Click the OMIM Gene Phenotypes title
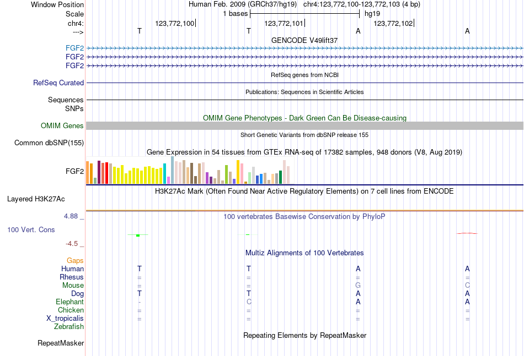The height and width of the screenshot is (356, 524). [304, 118]
